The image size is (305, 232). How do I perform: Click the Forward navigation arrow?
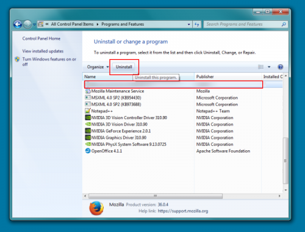click(x=27, y=24)
